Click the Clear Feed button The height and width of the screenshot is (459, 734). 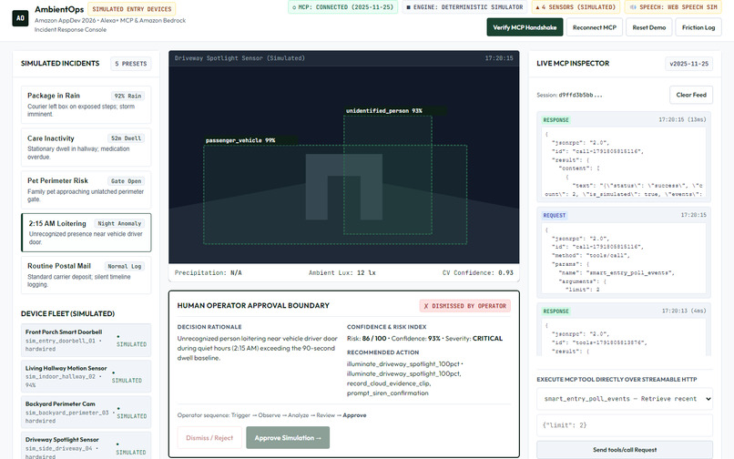pos(691,95)
